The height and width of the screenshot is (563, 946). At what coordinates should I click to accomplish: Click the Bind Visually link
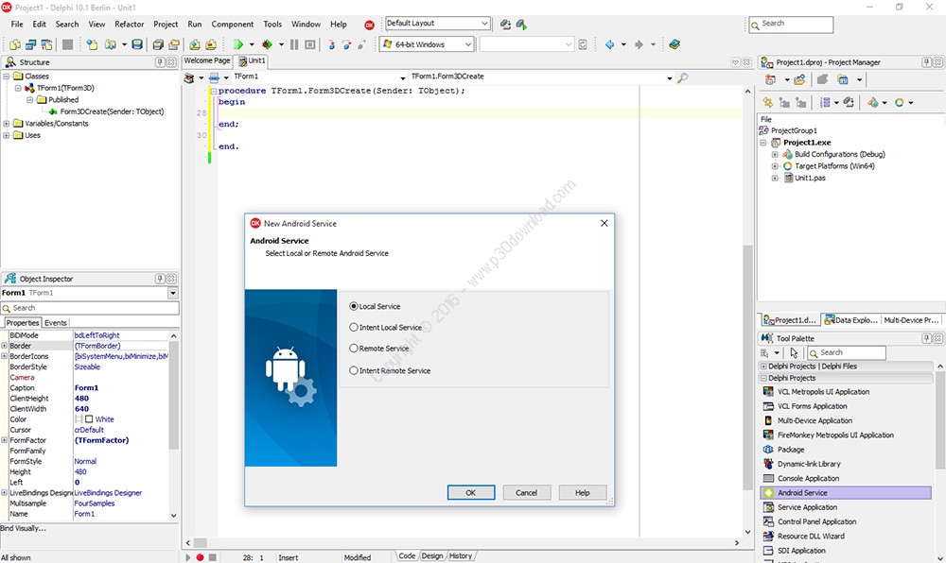tap(23, 528)
